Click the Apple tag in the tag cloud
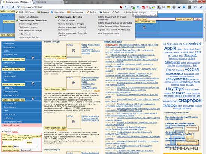The width and height of the screenshot is (206, 154). [x=170, y=48]
